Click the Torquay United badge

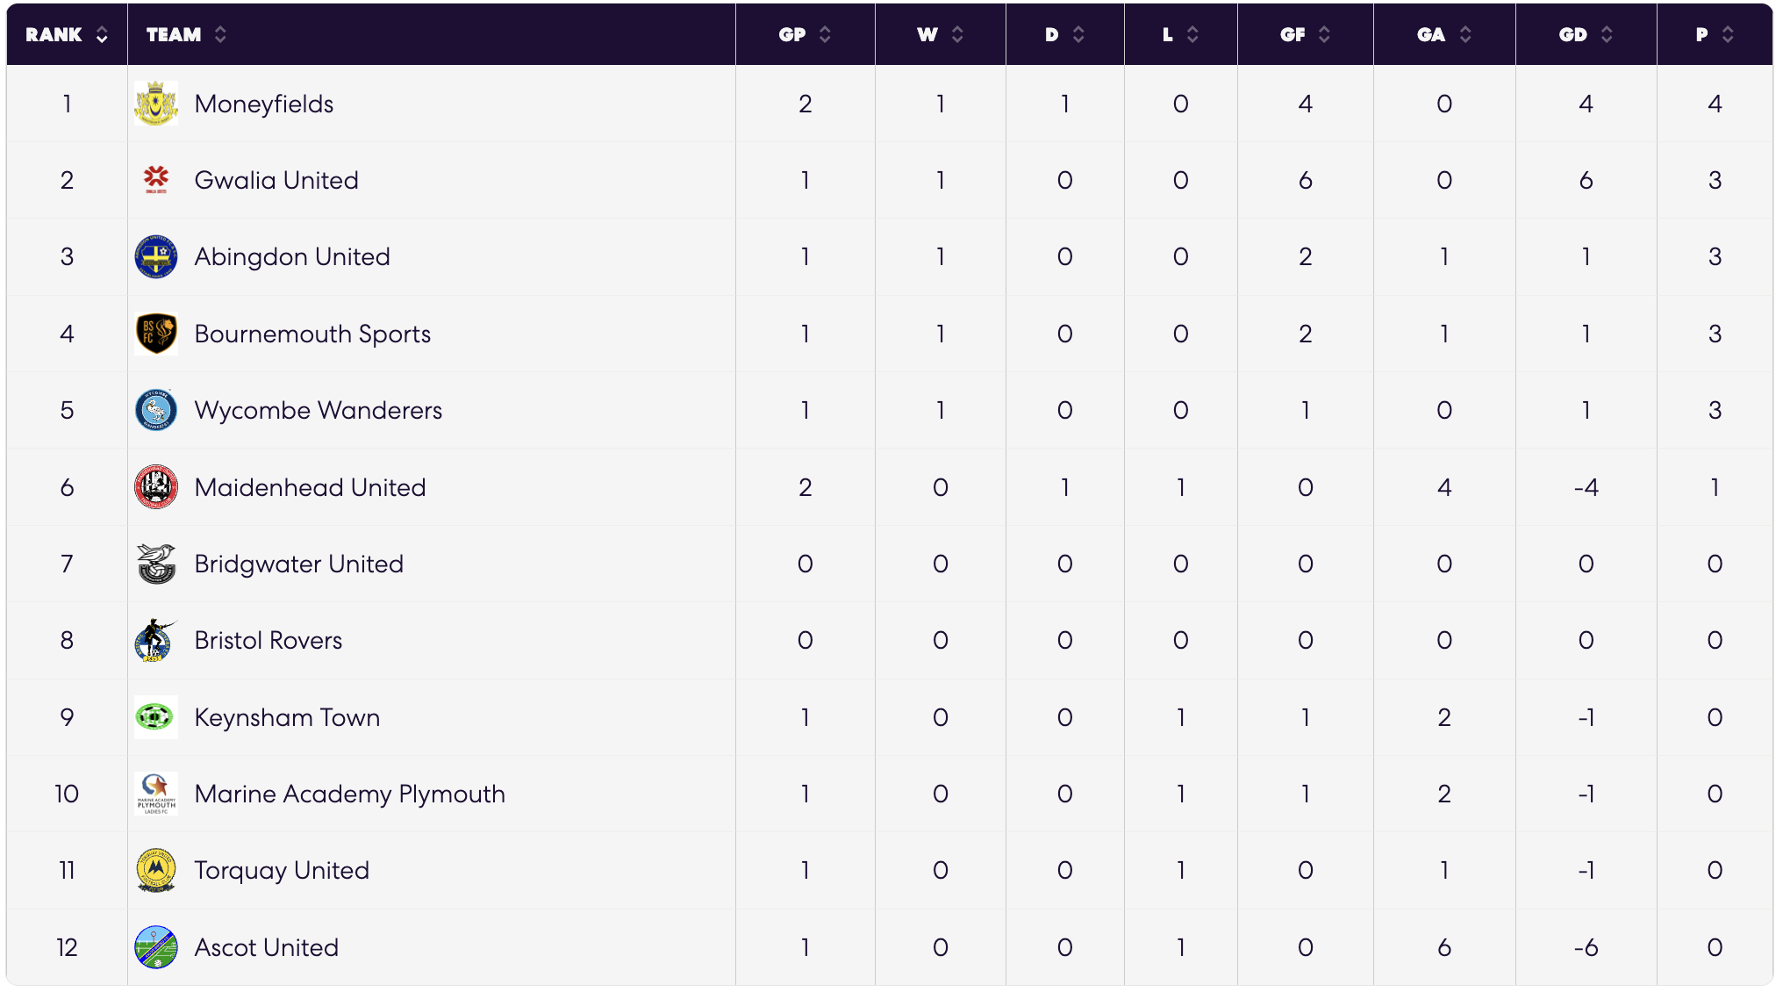[156, 870]
